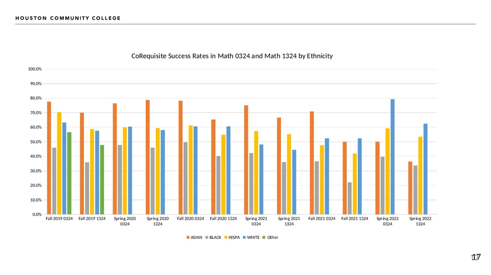
Task: Select the gray BLACK bar for Fall 2021 1324
Action: 350,198
